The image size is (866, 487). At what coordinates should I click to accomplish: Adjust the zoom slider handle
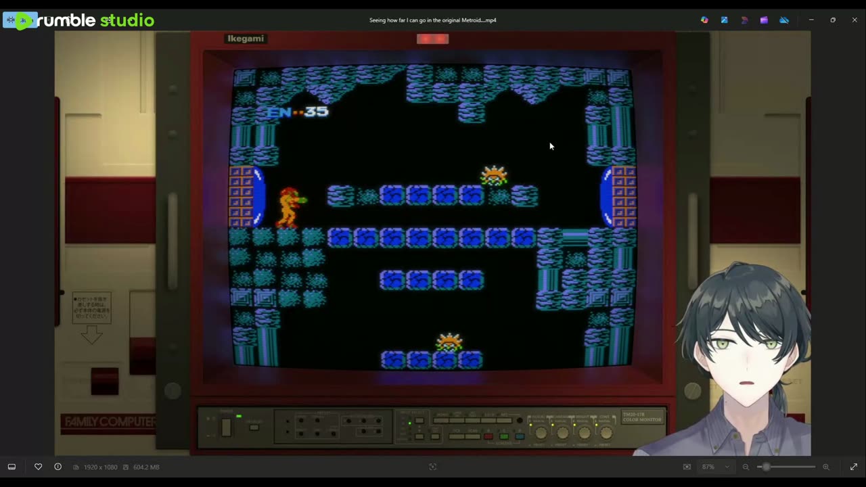(x=766, y=467)
